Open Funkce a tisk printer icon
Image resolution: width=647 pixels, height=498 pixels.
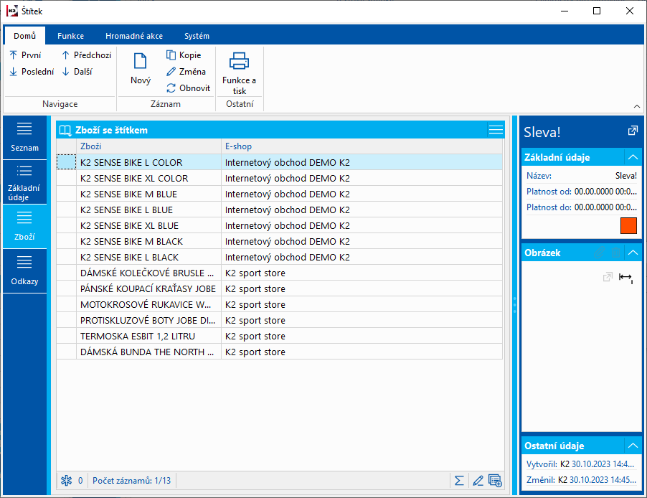(239, 62)
